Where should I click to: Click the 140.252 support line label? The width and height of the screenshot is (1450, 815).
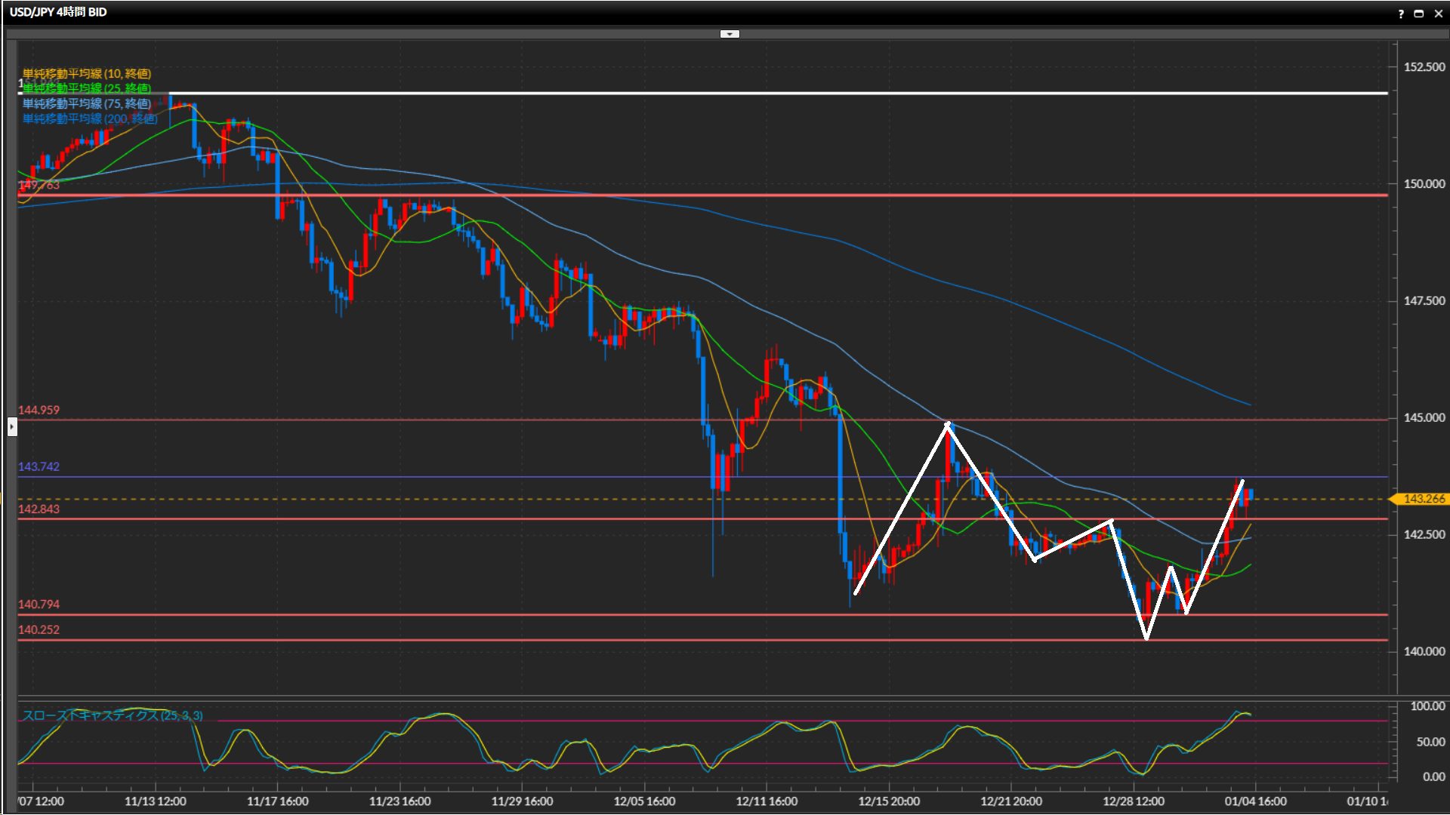(x=39, y=630)
